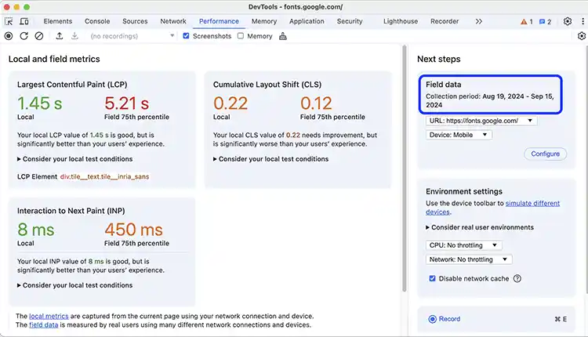Open the CPU: No throttling dropdown
This screenshot has width=588, height=337.
463,245
